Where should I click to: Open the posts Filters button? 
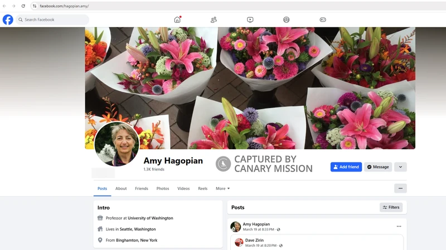pyautogui.click(x=391, y=207)
